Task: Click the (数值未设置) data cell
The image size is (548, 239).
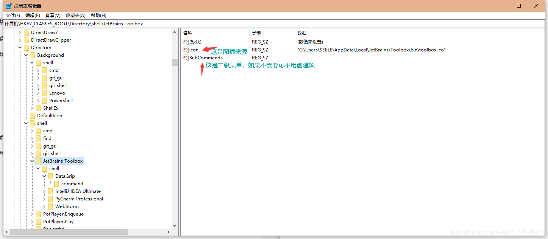Action: (310, 42)
